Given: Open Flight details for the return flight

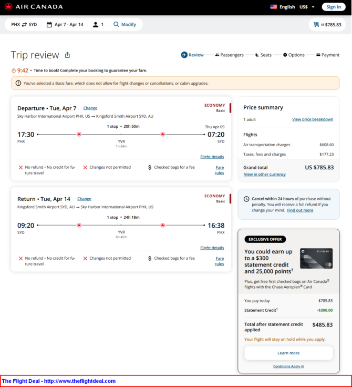Looking at the screenshot, I should click(x=212, y=248).
